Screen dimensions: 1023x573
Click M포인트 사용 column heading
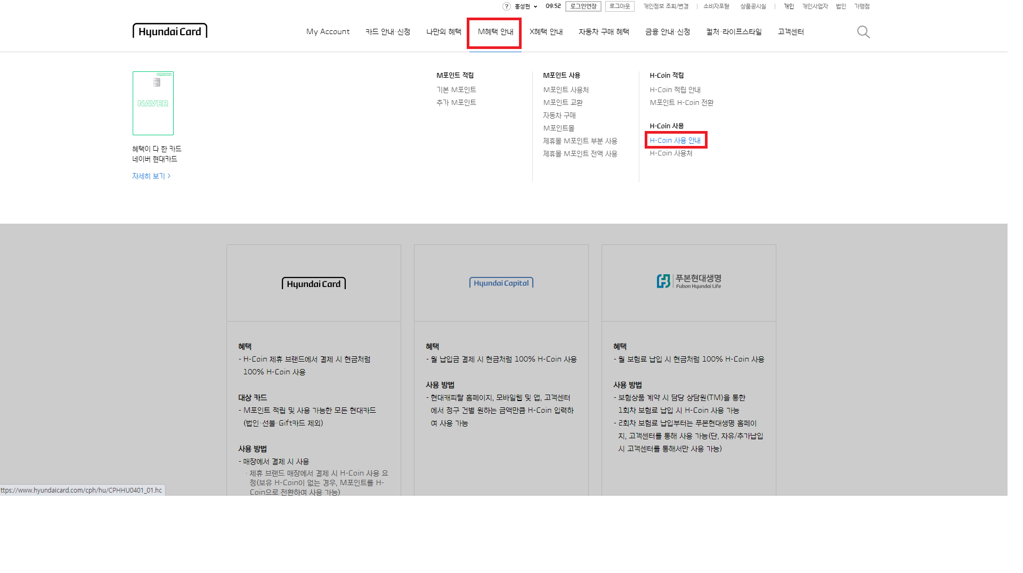tap(562, 76)
